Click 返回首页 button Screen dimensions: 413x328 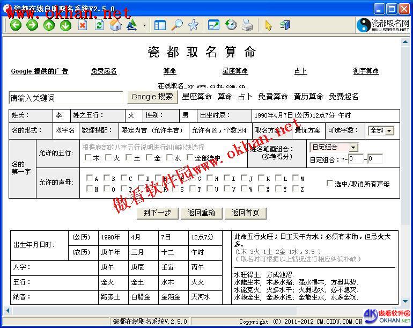tap(246, 213)
